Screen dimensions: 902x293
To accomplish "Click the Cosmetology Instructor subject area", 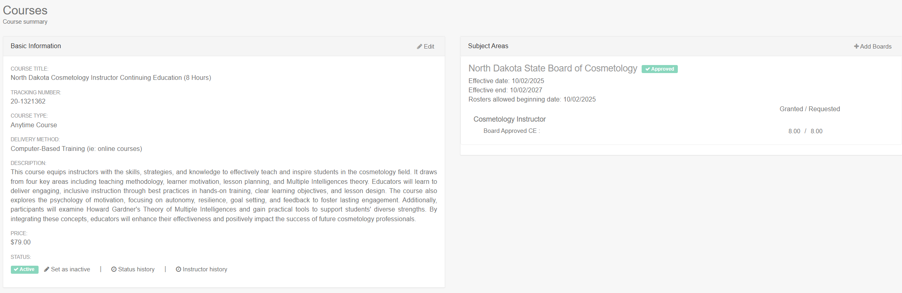I will [509, 119].
